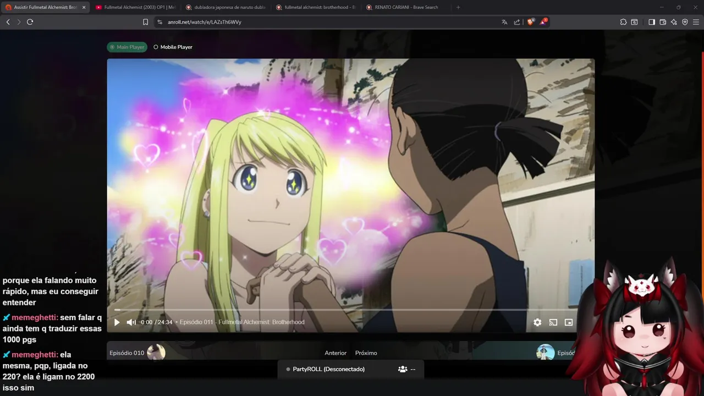Switch to the fullmetal alchemist: brotherhood search tab
The image size is (704, 396).
[x=316, y=7]
